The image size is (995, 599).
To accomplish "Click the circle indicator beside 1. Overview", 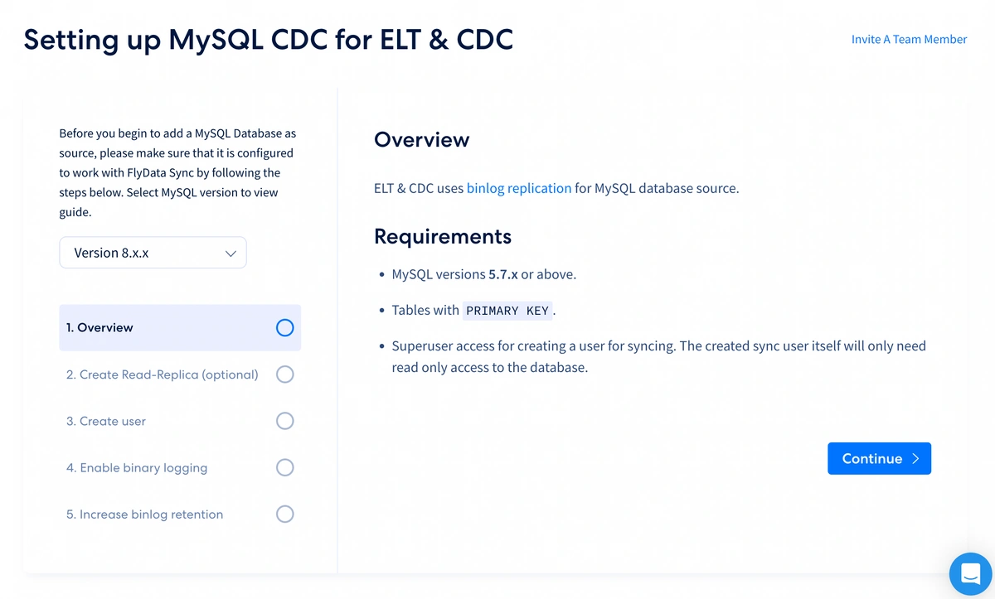I will tap(284, 327).
